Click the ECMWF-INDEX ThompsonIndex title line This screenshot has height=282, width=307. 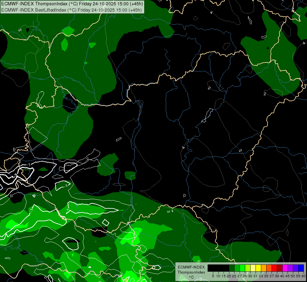tap(72, 4)
